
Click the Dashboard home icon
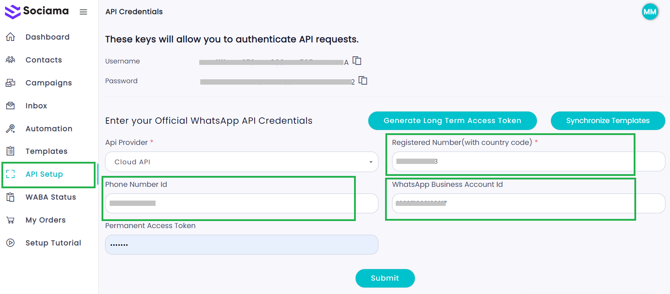click(x=11, y=37)
